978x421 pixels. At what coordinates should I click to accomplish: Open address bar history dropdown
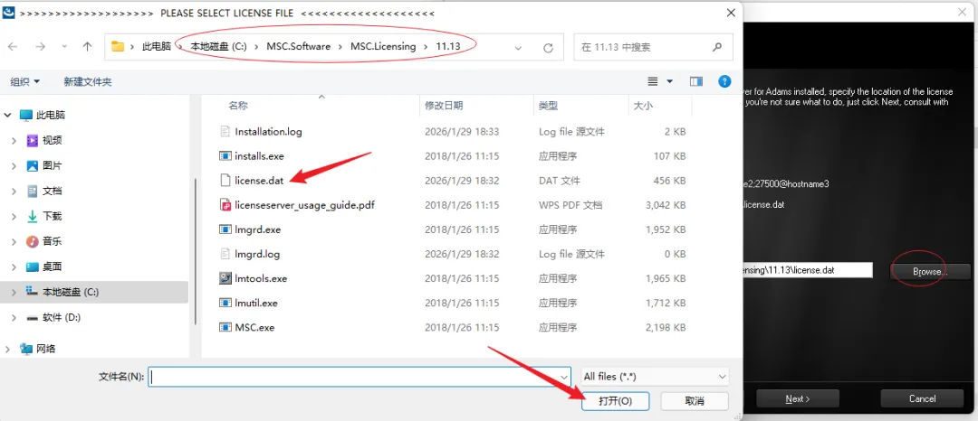518,47
